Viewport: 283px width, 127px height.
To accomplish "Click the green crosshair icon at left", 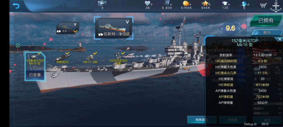I will (18, 45).
